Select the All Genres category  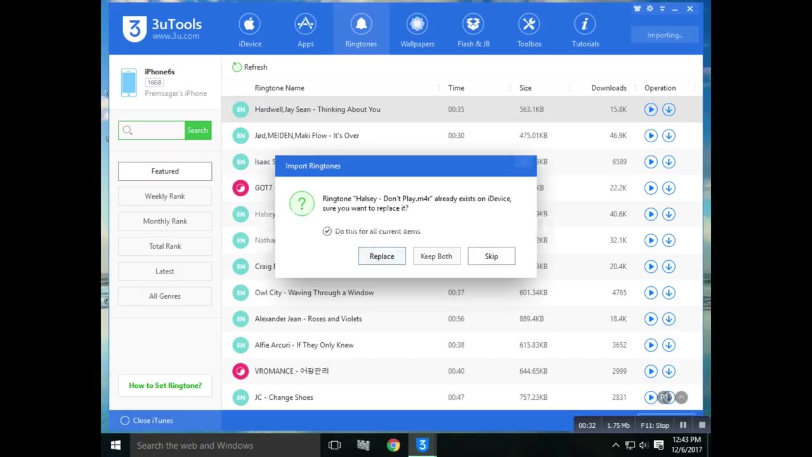coord(165,296)
